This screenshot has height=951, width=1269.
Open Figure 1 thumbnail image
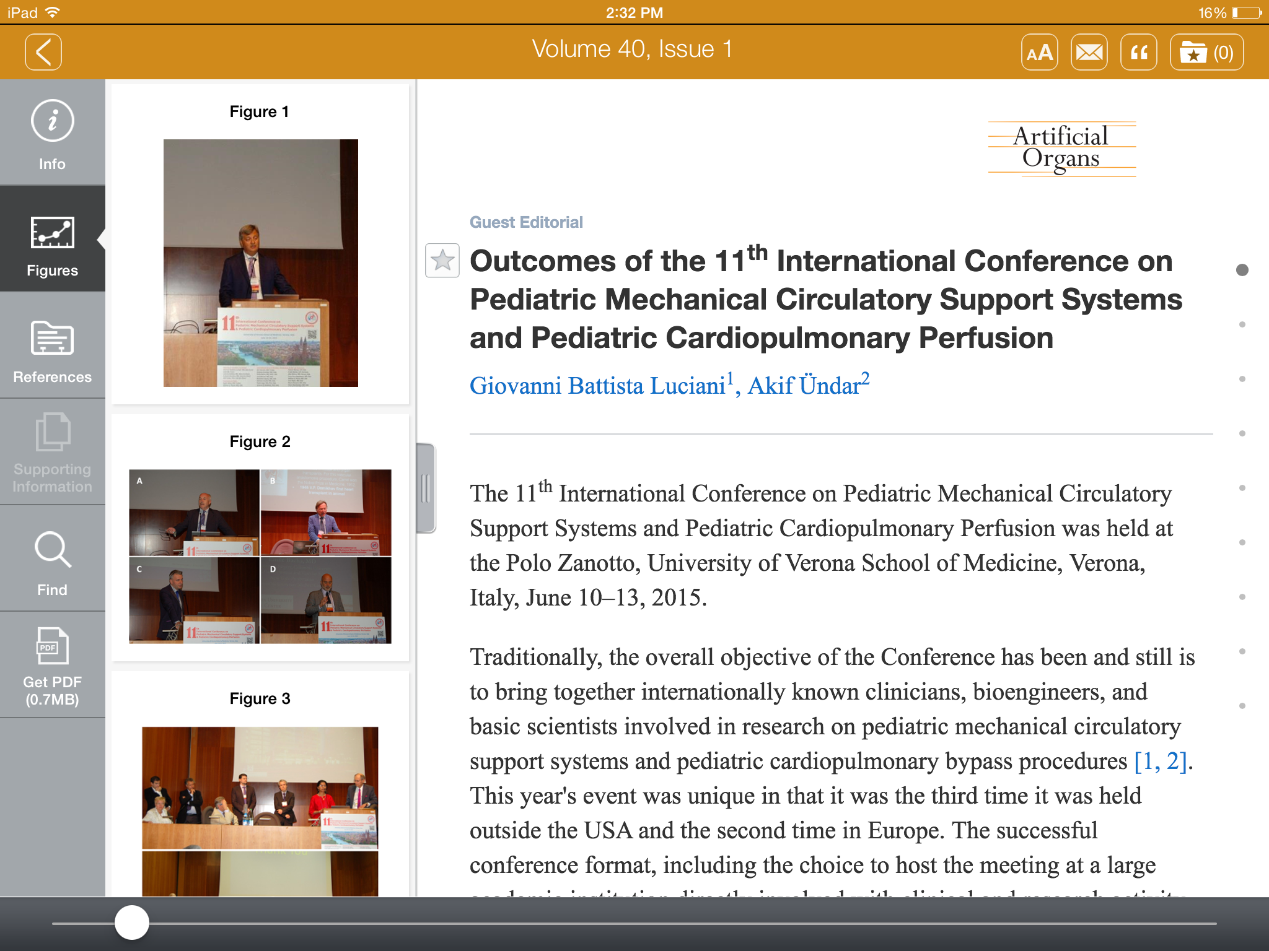coord(260,263)
